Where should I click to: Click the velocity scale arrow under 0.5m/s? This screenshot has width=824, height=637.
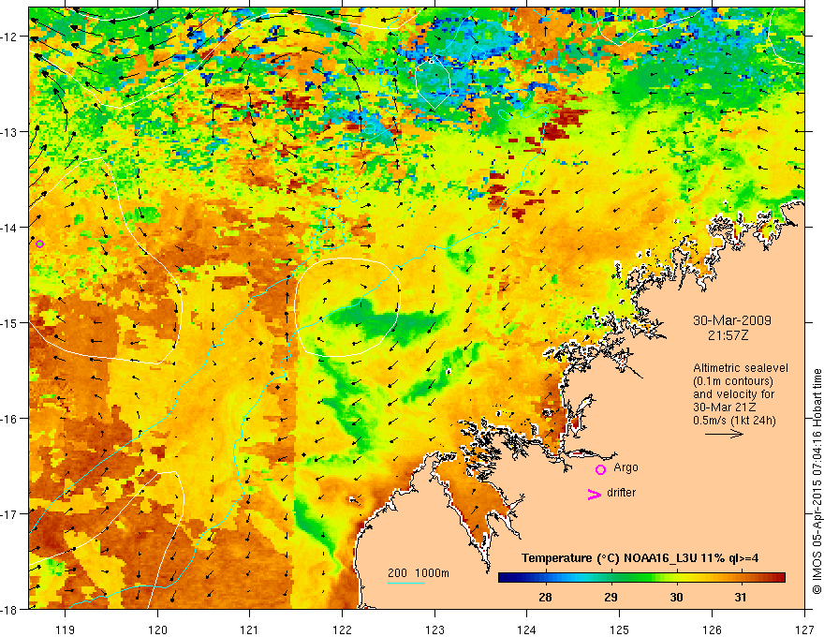pos(724,434)
